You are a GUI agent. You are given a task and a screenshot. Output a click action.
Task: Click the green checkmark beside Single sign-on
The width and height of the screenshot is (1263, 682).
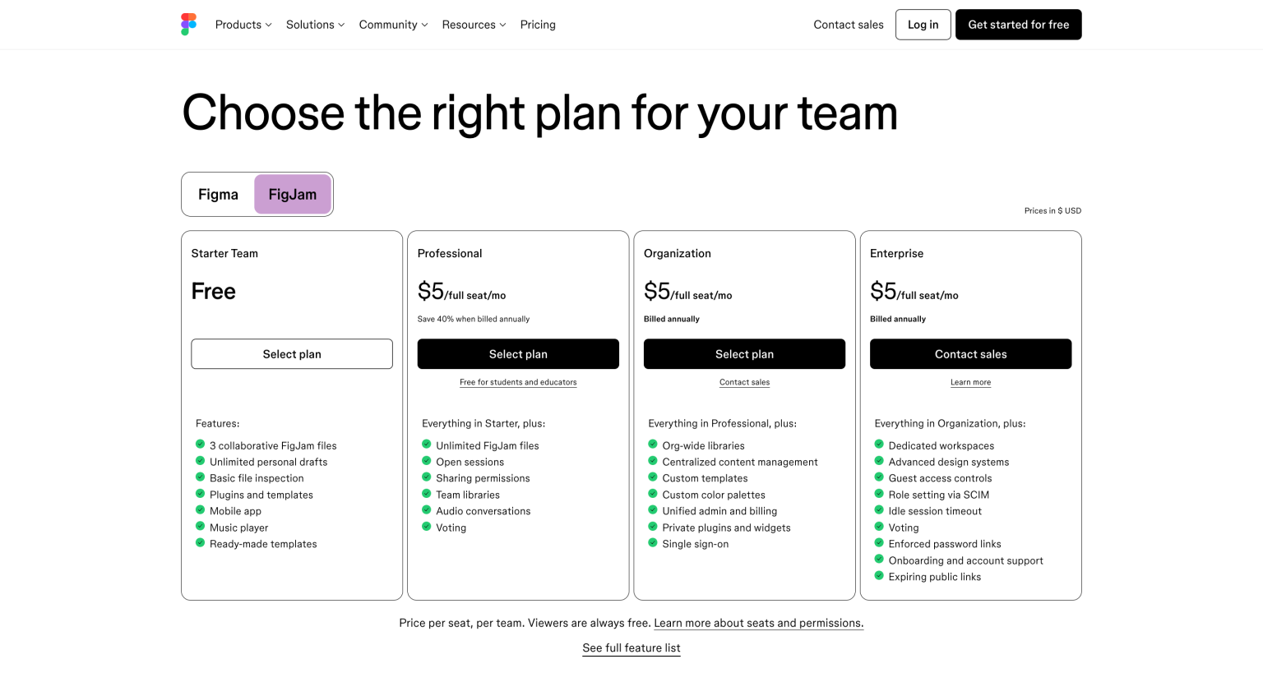652,543
